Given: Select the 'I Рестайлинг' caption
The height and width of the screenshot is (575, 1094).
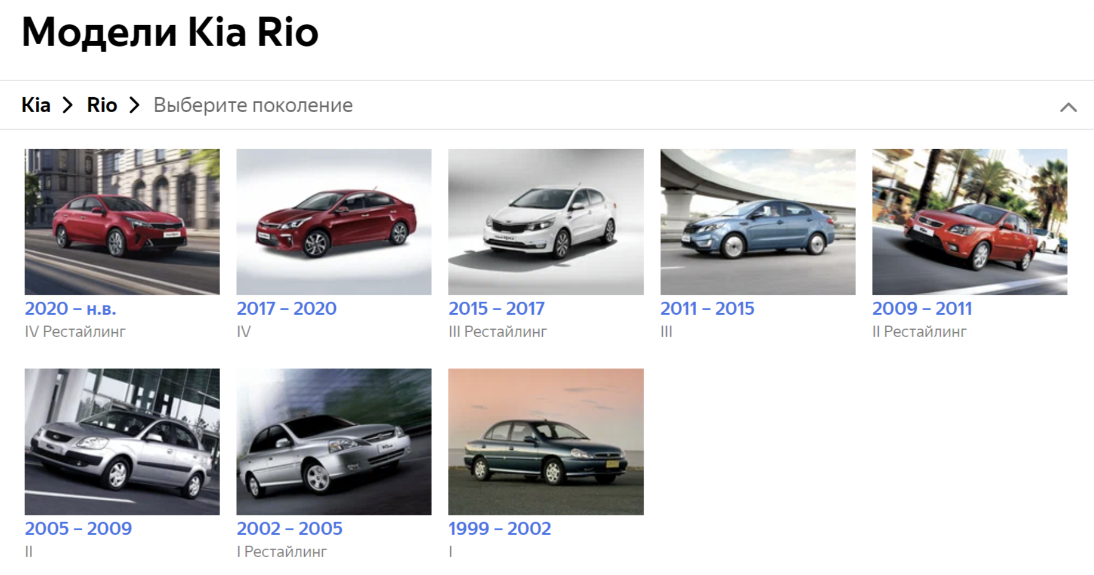Looking at the screenshot, I should (x=282, y=552).
